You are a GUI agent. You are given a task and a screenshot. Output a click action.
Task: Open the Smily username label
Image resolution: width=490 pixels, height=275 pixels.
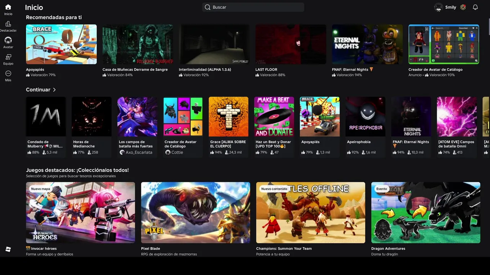click(x=451, y=7)
